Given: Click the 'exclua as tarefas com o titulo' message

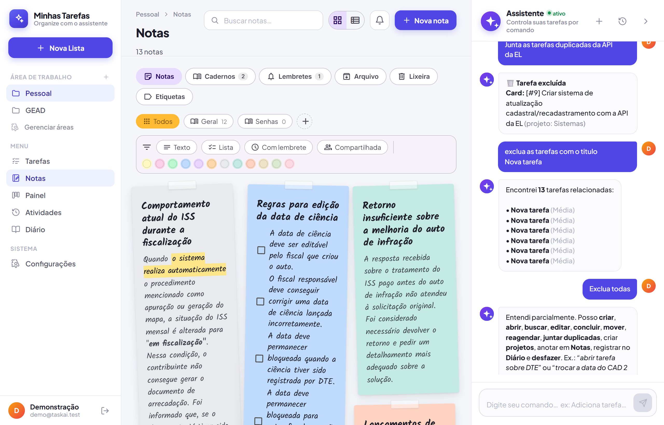Looking at the screenshot, I should point(567,157).
